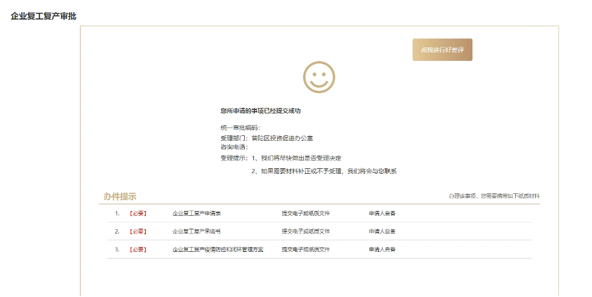
Task: Click 提交电子或纸质文件 in the first row
Action: [305, 214]
